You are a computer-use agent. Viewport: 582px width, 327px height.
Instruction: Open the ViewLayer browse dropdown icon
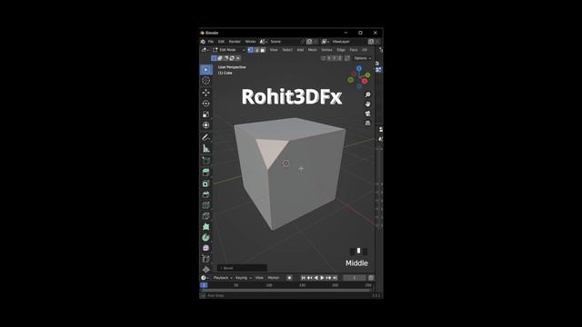325,42
